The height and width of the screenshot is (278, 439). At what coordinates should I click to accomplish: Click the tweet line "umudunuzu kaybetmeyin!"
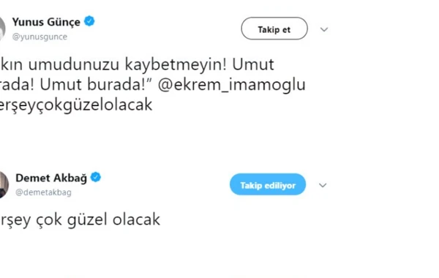tap(127, 64)
